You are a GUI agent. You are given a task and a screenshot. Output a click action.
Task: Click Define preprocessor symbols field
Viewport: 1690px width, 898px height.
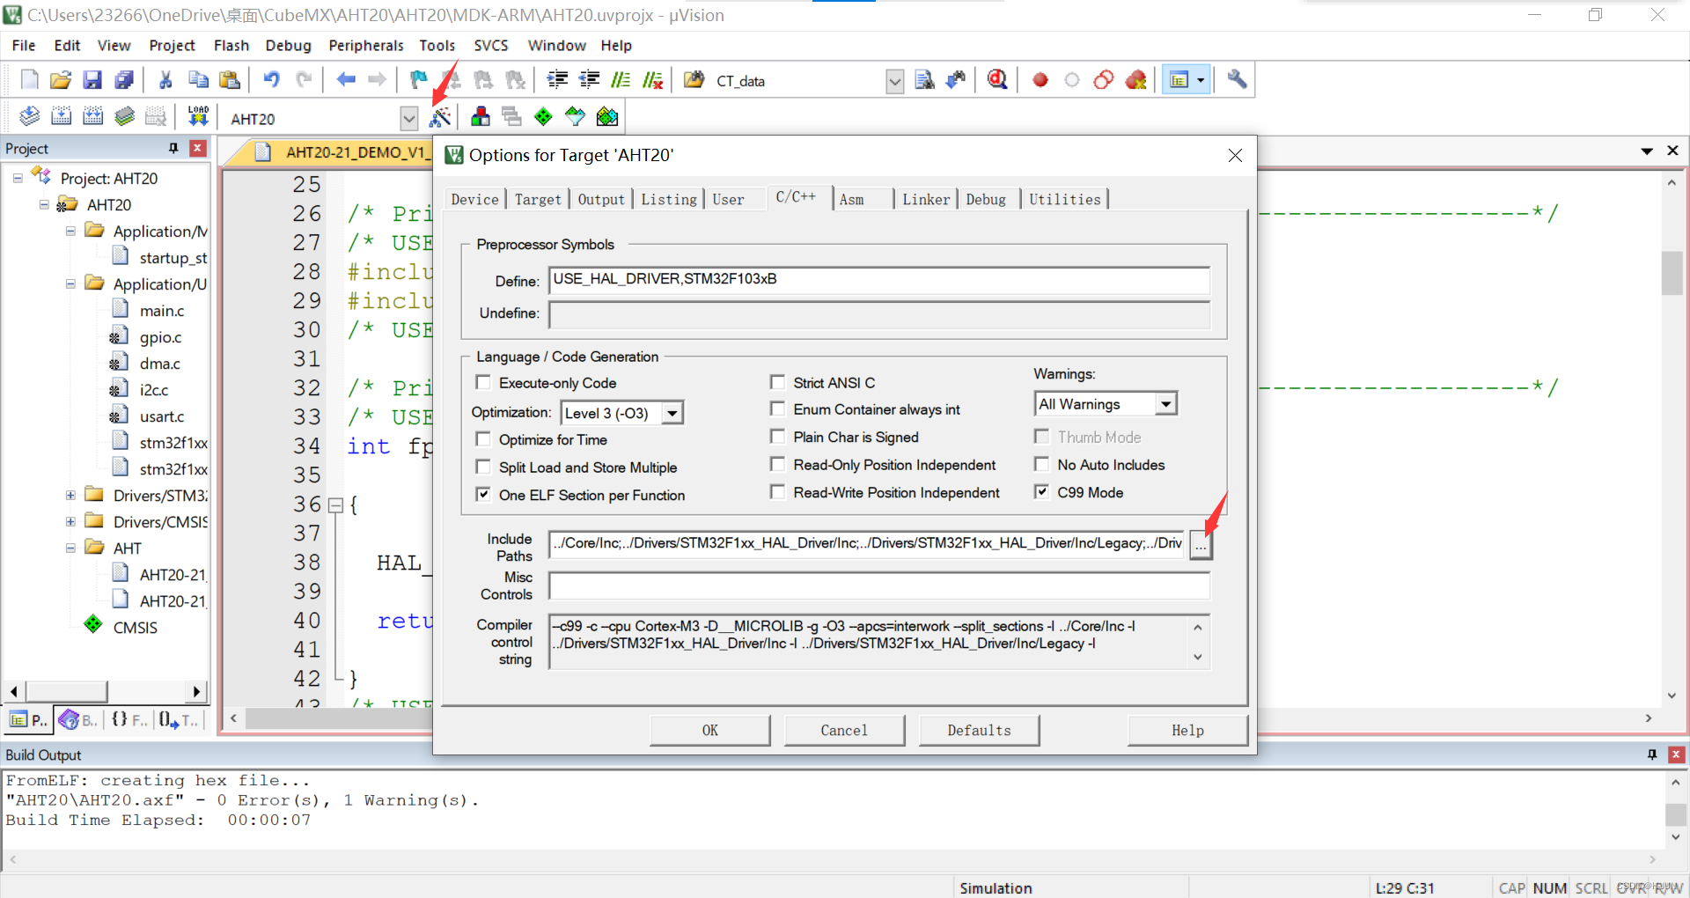pos(879,280)
